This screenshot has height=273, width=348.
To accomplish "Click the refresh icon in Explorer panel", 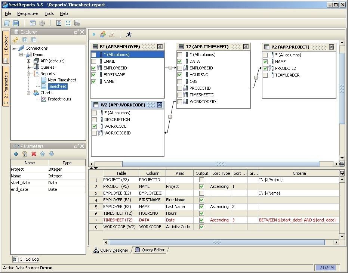I will (x=16, y=40).
